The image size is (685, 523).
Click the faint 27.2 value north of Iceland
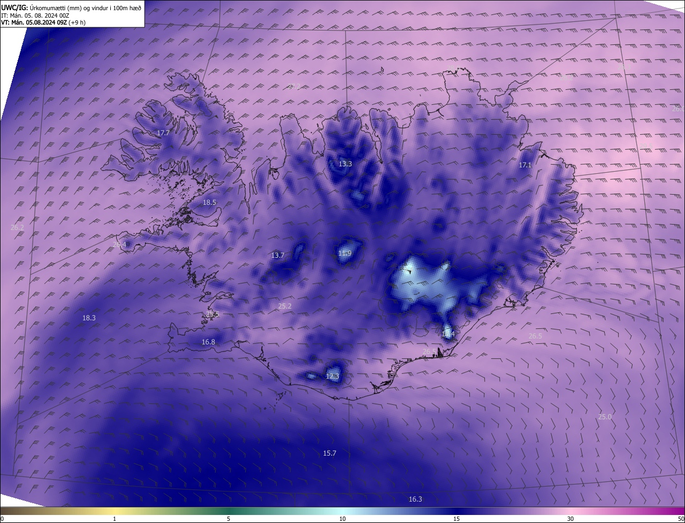[x=294, y=86]
